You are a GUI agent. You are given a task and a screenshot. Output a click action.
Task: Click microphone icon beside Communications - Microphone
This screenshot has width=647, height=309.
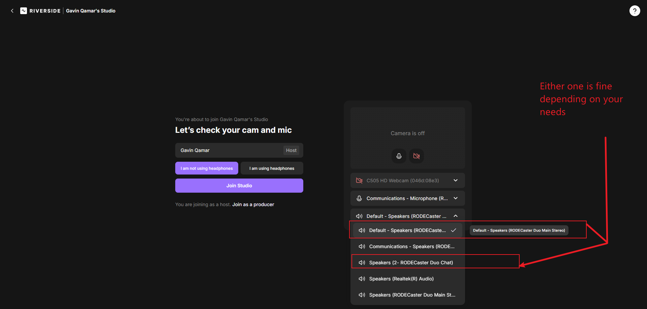tap(359, 198)
